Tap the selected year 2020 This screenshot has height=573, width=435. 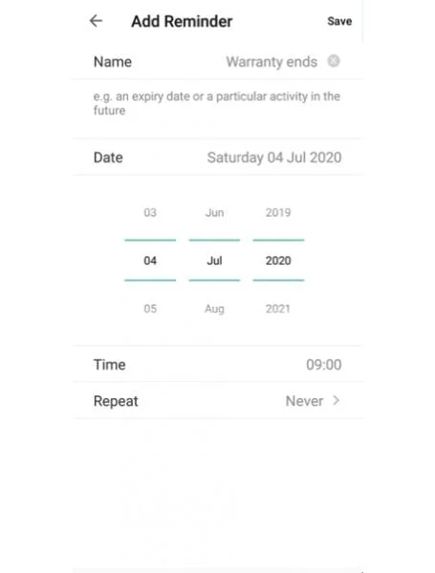click(x=278, y=261)
